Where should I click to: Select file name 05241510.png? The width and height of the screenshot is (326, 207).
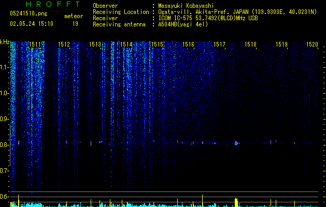point(29,14)
